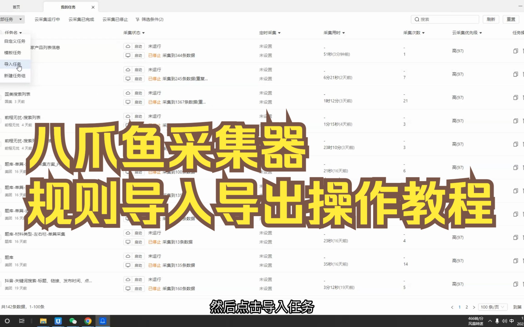This screenshot has width=524, height=327.
Task: Select 模板任务 menu entry
Action: [13, 52]
